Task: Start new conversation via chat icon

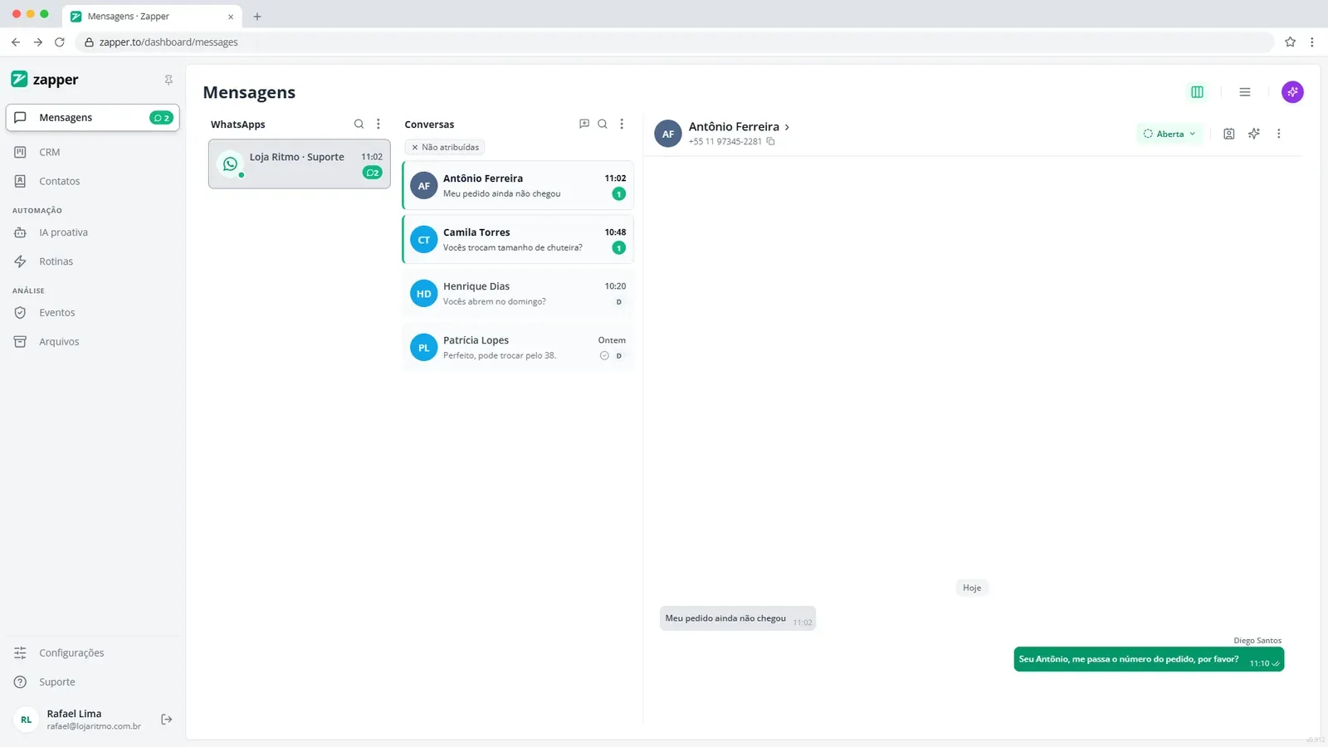Action: (584, 124)
